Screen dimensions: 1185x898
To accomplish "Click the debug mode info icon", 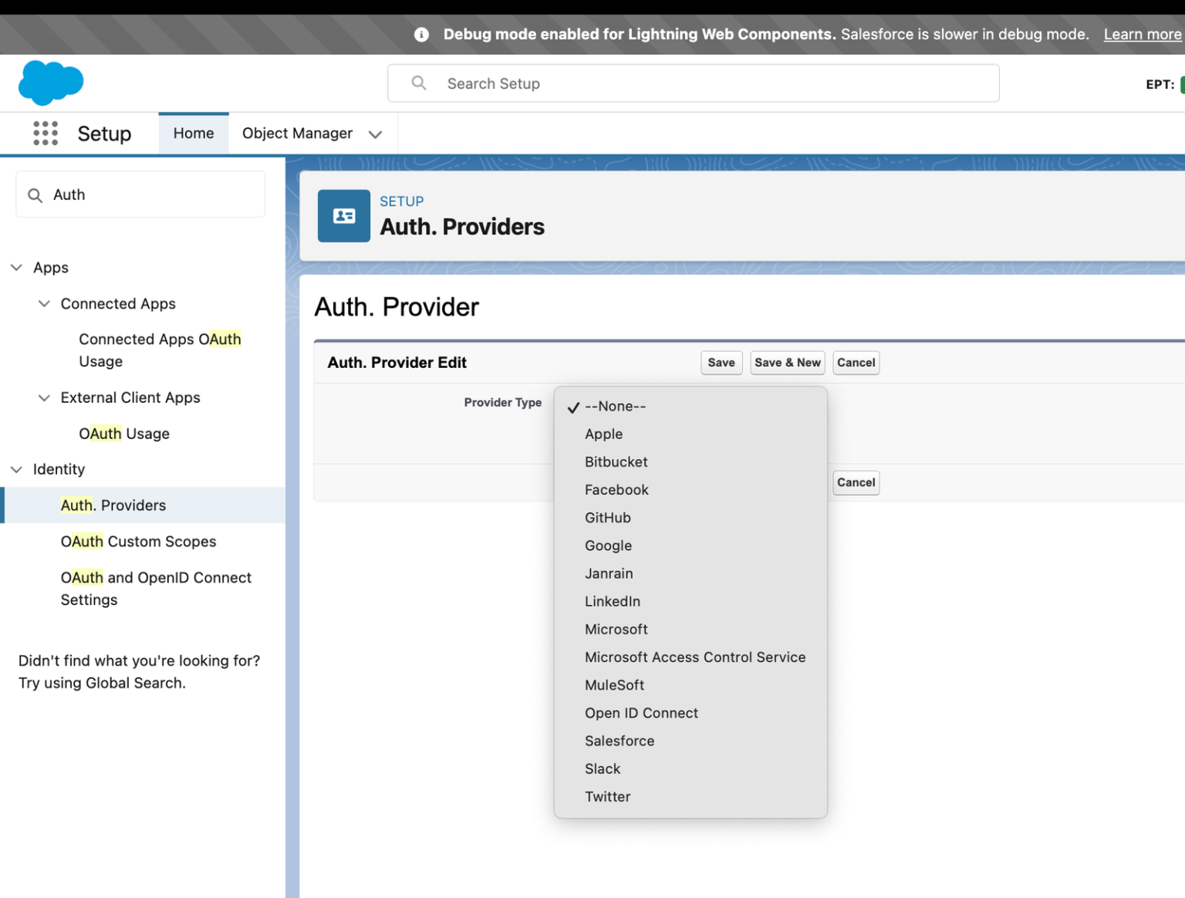I will pyautogui.click(x=420, y=33).
